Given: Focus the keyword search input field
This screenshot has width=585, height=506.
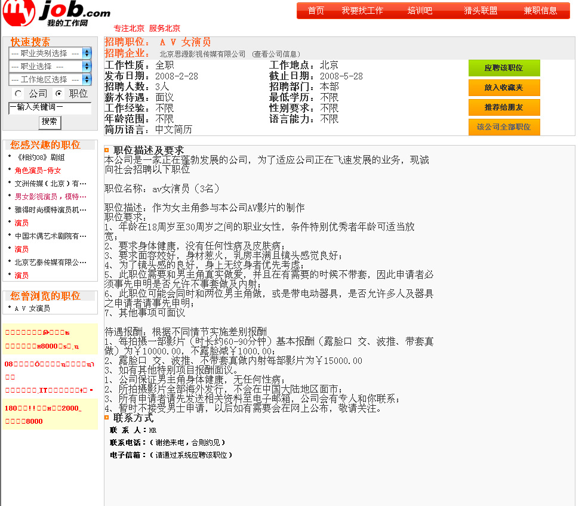Looking at the screenshot, I should pos(50,108).
